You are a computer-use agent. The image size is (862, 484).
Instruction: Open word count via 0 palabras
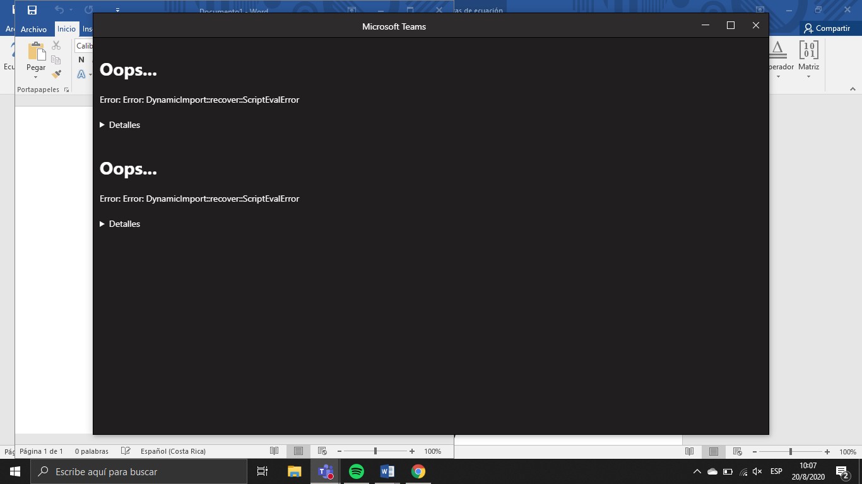point(92,451)
